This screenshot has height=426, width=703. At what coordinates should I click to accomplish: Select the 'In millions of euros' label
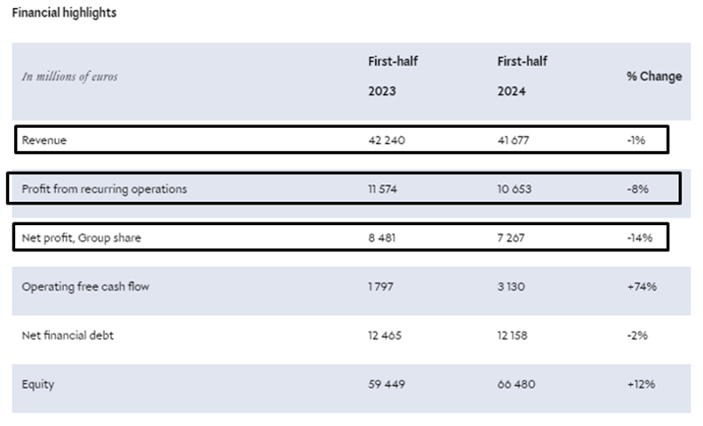(70, 76)
